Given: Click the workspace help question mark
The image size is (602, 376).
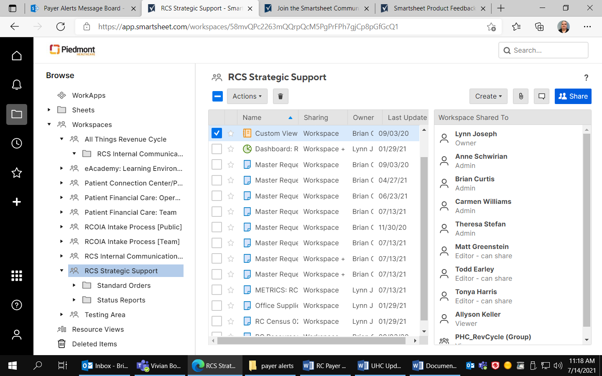Looking at the screenshot, I should pyautogui.click(x=586, y=77).
